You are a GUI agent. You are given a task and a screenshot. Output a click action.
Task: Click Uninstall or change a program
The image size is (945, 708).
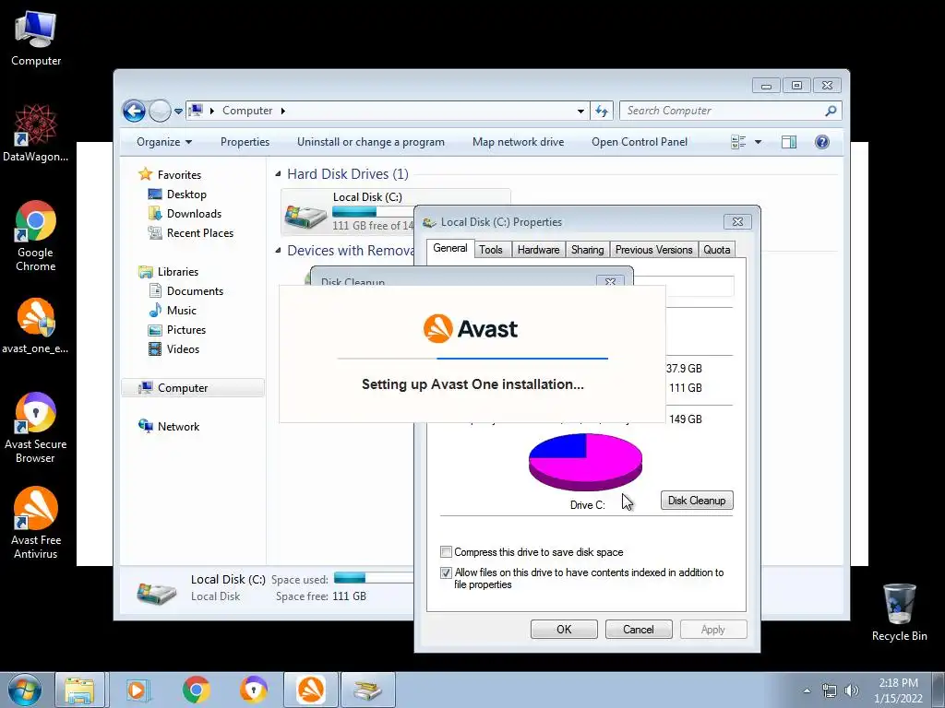click(371, 142)
